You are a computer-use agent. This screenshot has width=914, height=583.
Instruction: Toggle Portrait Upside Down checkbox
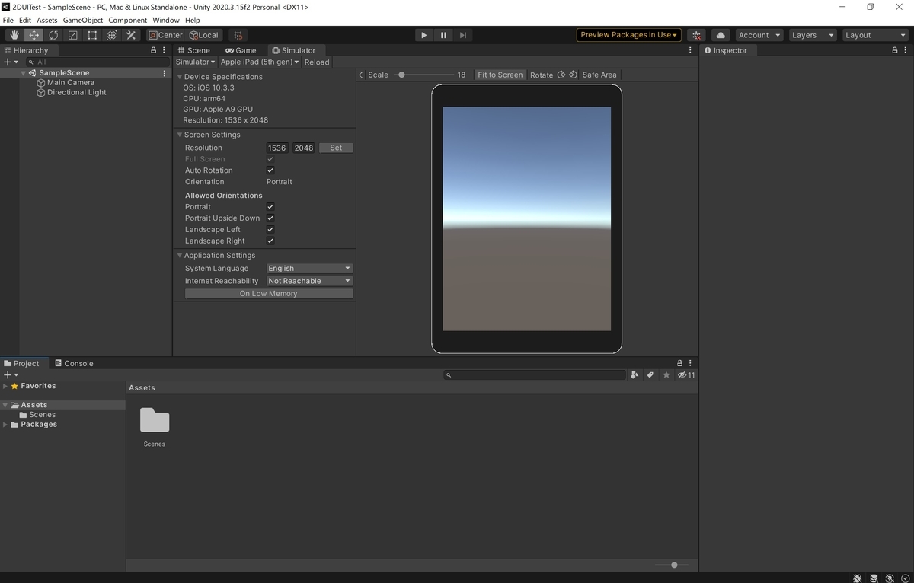click(270, 218)
